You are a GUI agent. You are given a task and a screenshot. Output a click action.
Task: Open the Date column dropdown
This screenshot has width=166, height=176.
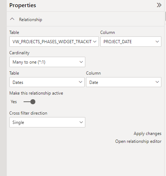point(124,82)
